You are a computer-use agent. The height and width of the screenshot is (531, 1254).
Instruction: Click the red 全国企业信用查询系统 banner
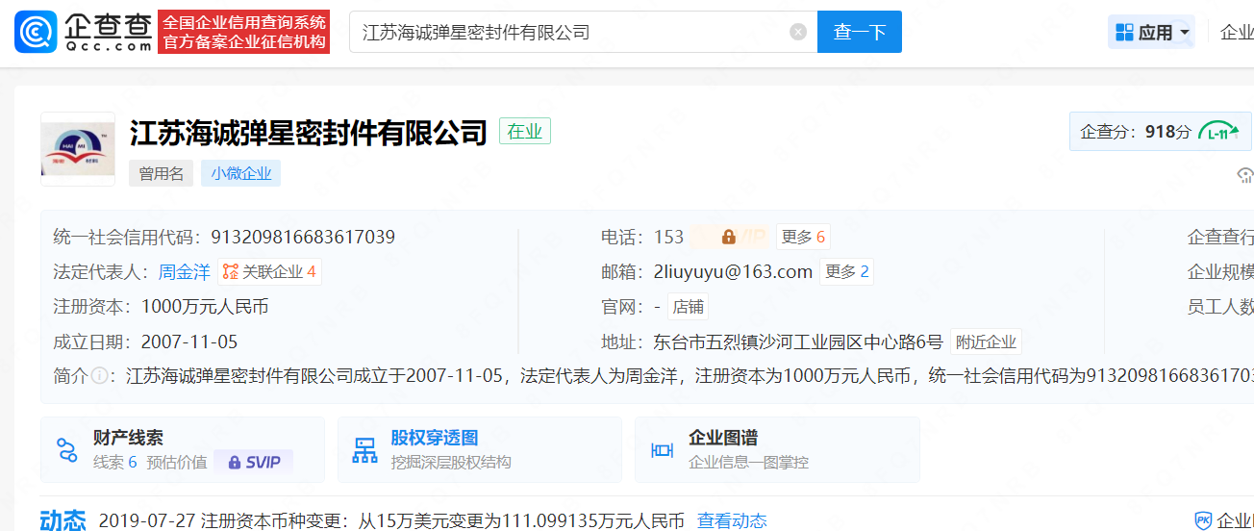244,32
